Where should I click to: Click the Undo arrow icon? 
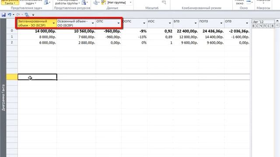click(10, 15)
